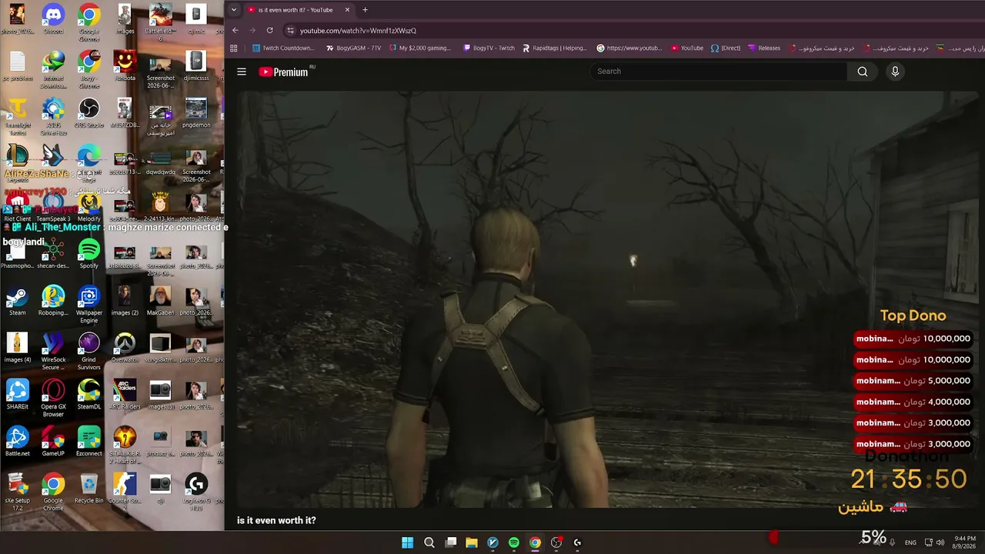Viewport: 985px width, 554px height.
Task: Click the youtube.com address bar URL
Action: point(358,31)
